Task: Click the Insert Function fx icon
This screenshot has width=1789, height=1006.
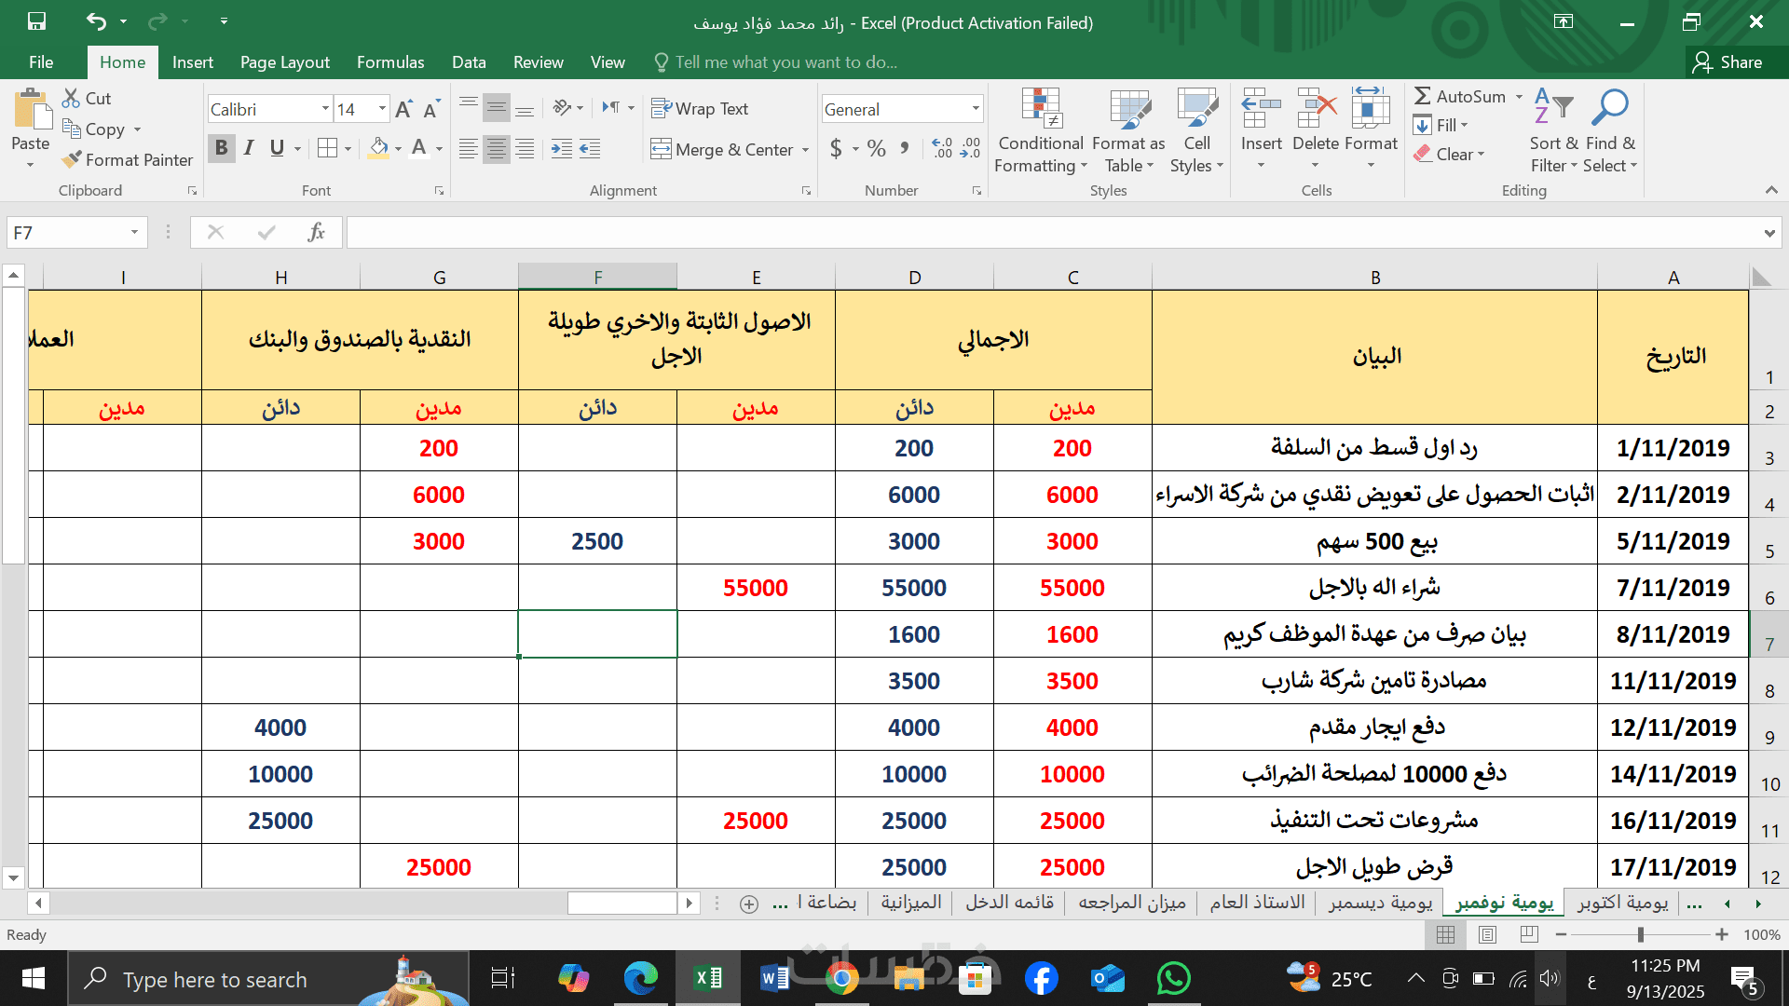Action: [x=316, y=232]
